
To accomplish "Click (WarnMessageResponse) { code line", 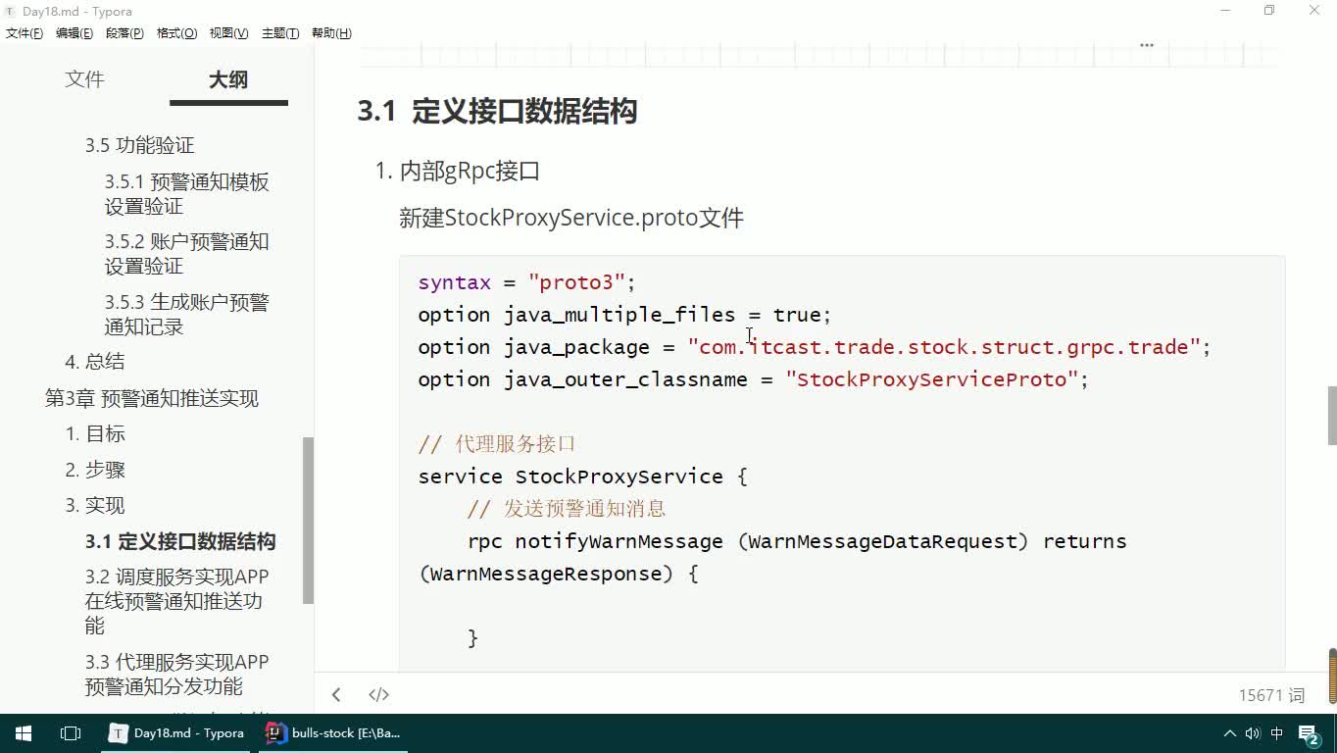I will 559,574.
